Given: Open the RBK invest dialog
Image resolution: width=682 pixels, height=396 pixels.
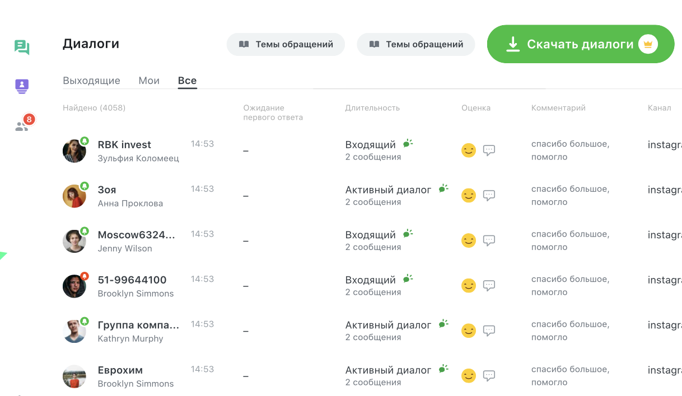Looking at the screenshot, I should coord(124,145).
